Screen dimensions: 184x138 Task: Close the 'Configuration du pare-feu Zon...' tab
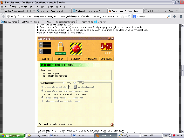(x=105, y=11)
